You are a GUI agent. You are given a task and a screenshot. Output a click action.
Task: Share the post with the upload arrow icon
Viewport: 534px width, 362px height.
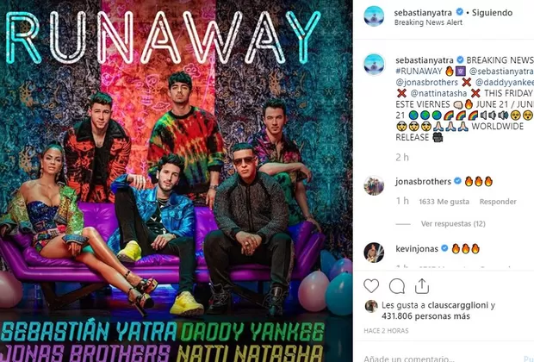click(422, 286)
